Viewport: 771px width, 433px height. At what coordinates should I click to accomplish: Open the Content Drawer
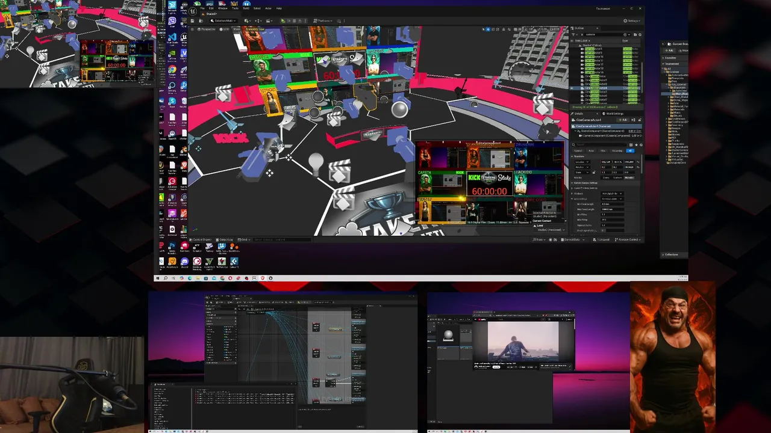[x=201, y=239]
